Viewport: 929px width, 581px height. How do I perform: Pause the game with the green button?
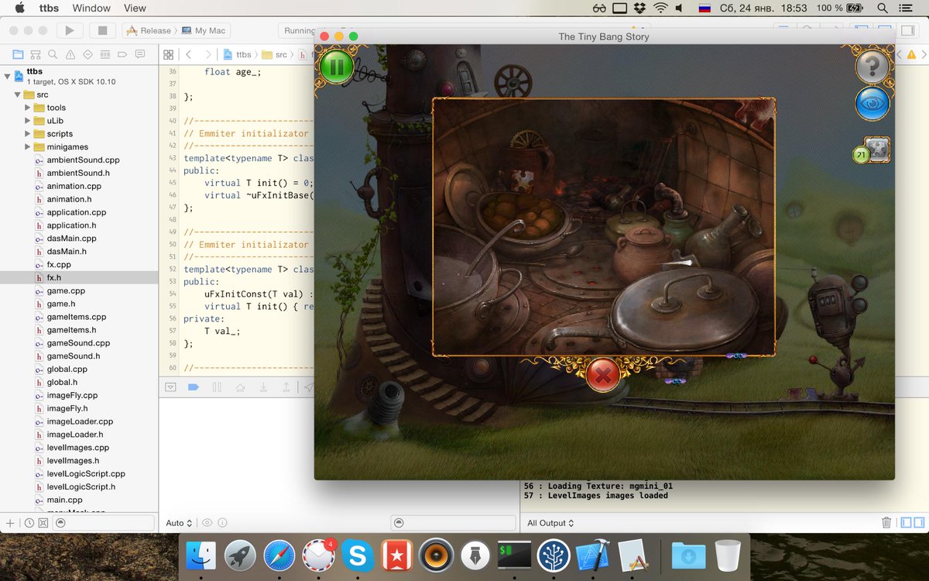(337, 67)
